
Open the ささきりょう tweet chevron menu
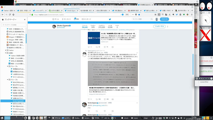[137, 53]
